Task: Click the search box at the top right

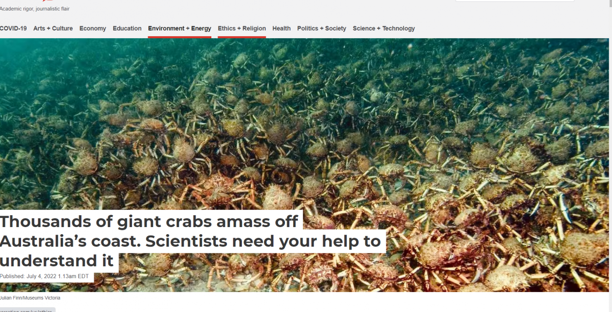Action: (x=514, y=0)
